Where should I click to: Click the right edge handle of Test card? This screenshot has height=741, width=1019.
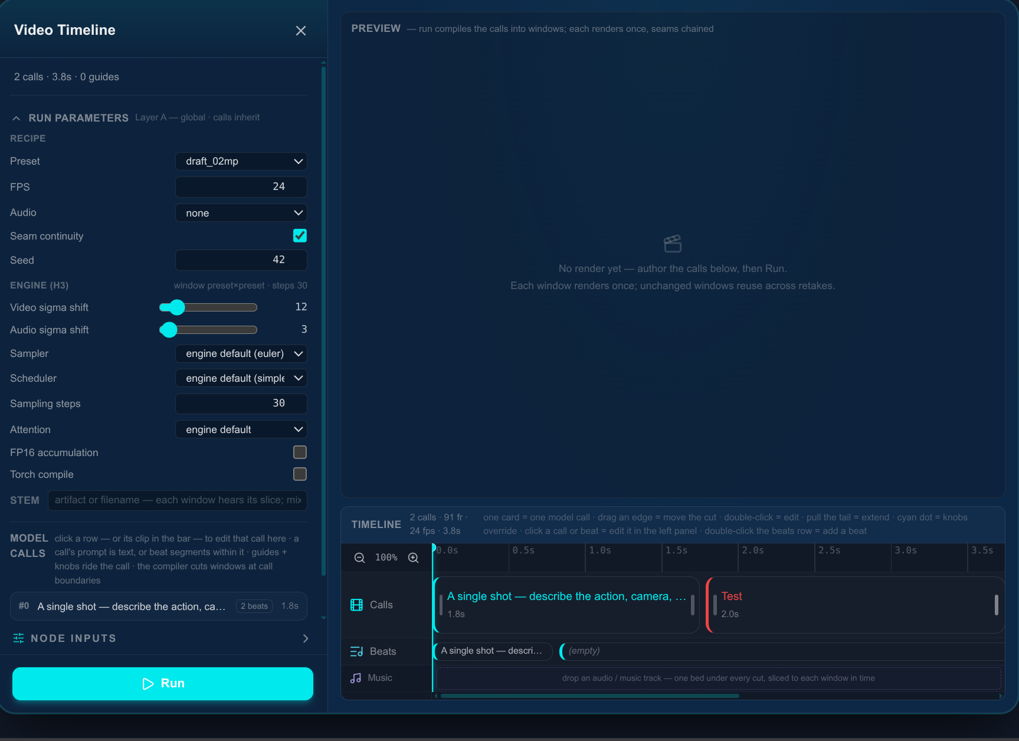pyautogui.click(x=996, y=605)
